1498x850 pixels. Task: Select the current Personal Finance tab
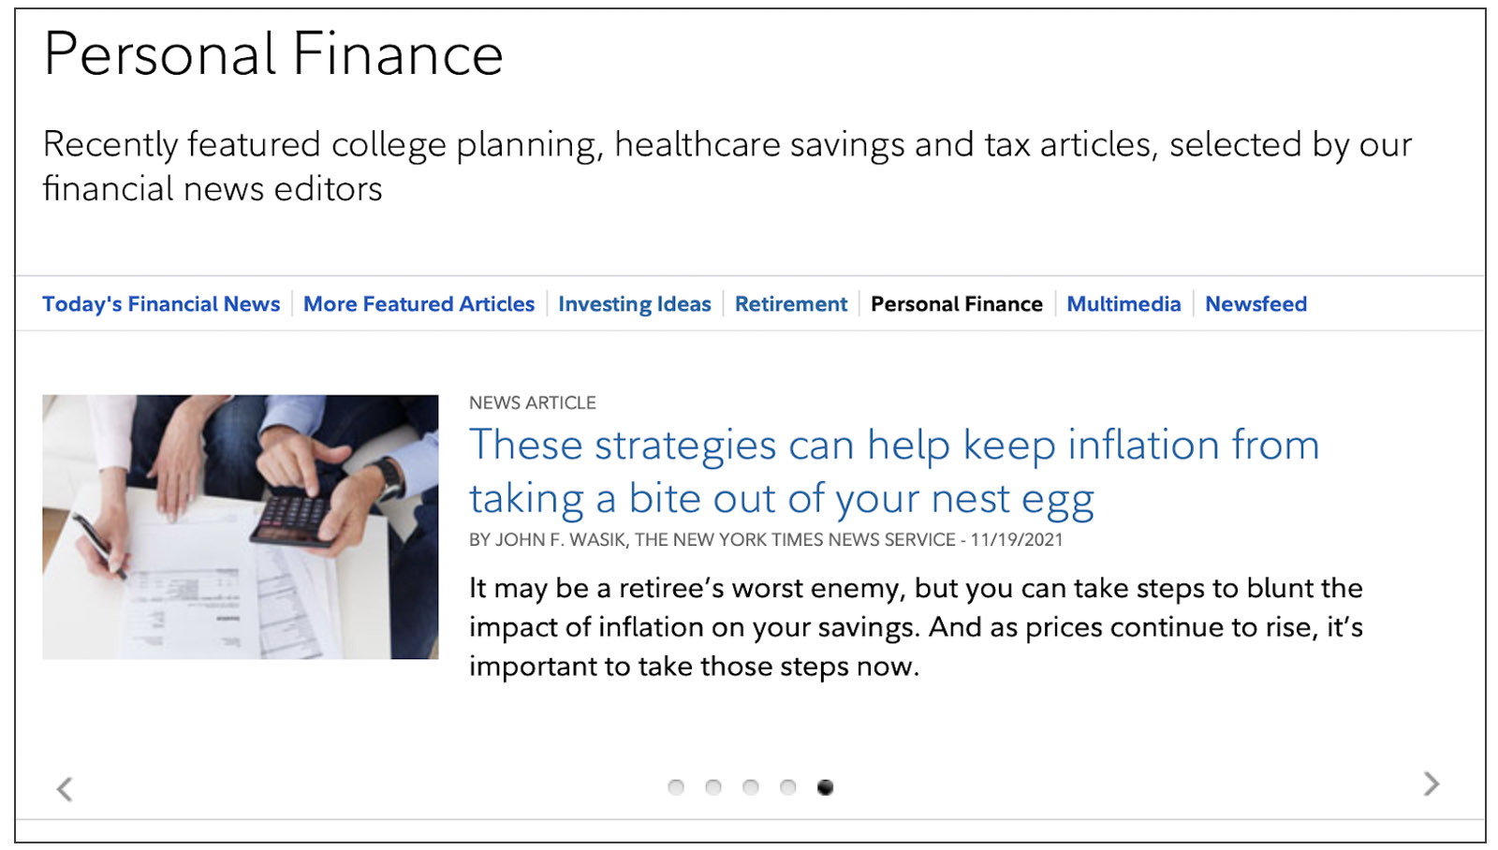tap(956, 304)
